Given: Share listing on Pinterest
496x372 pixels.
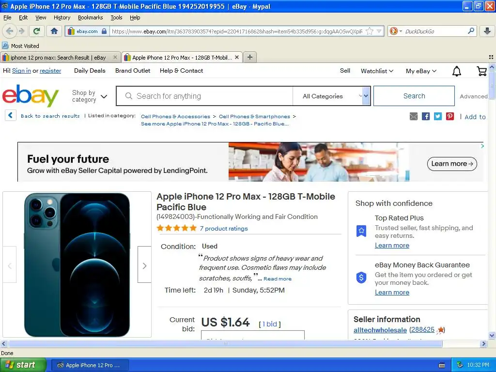Looking at the screenshot, I should 450,116.
